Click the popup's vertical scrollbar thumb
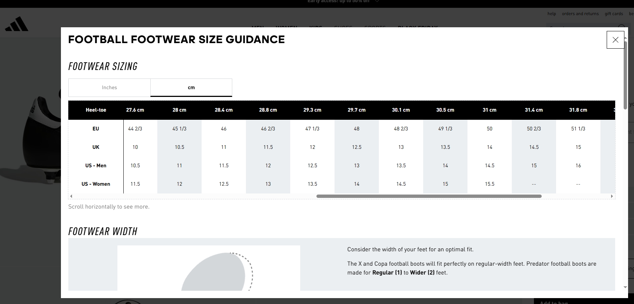This screenshot has height=304, width=634. (625, 74)
